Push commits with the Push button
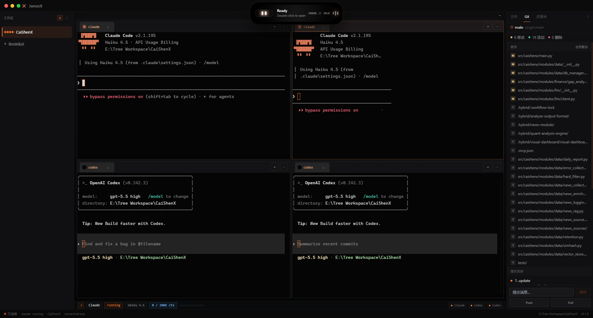The width and height of the screenshot is (593, 318). coord(529,303)
